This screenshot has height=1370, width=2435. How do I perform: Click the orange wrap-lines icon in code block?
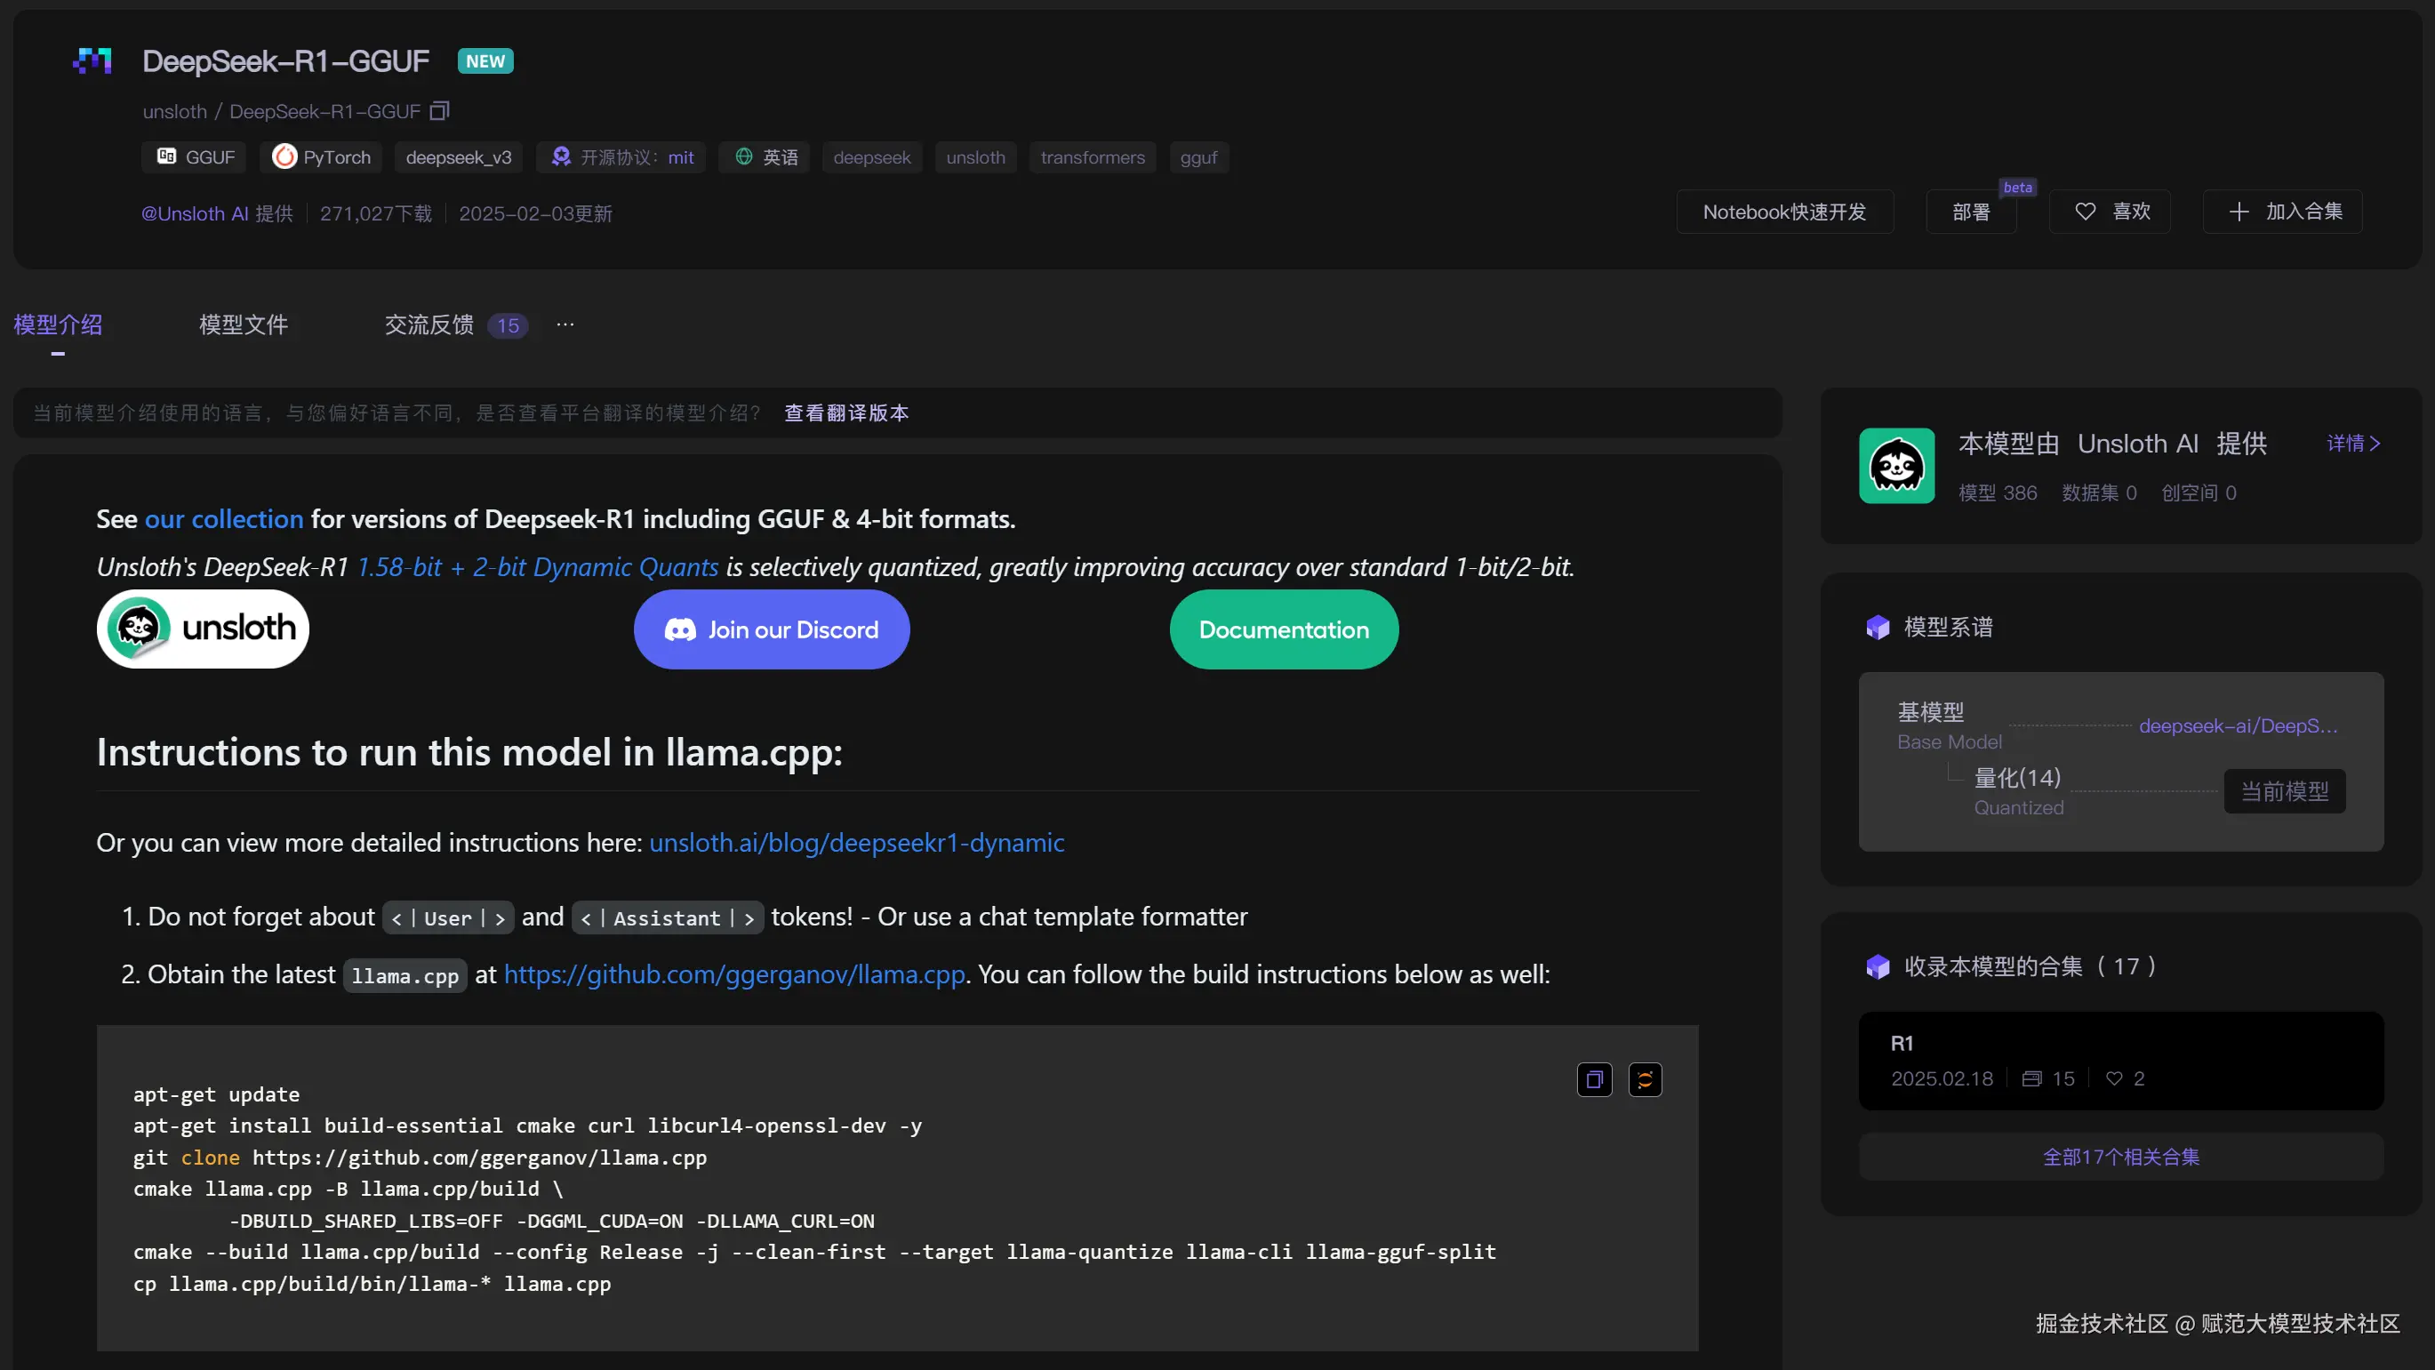(1645, 1080)
